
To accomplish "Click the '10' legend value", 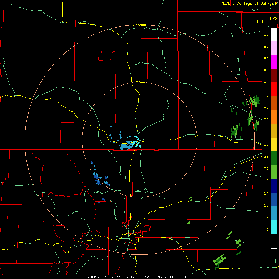I will coord(266,206).
